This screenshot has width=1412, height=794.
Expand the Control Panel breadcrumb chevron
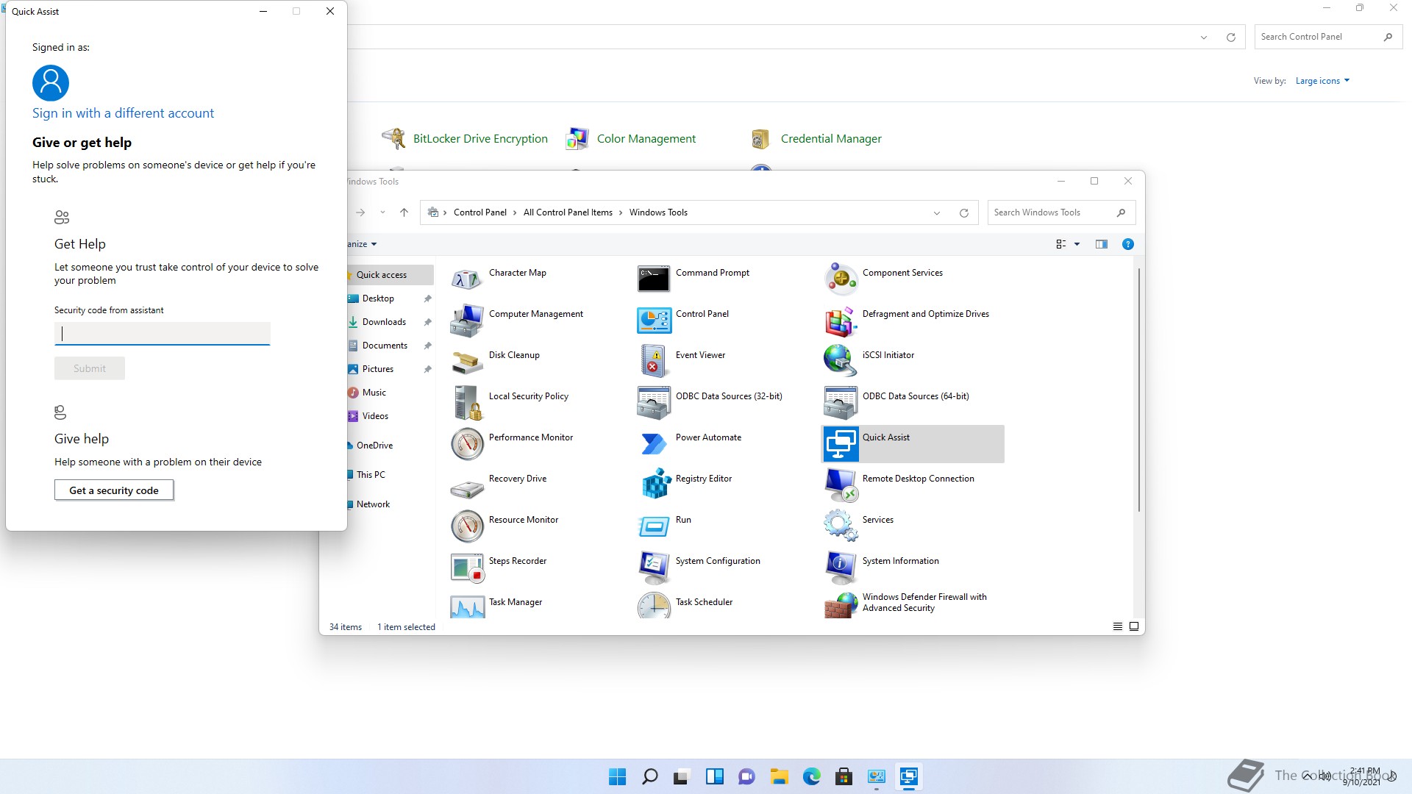pyautogui.click(x=514, y=213)
